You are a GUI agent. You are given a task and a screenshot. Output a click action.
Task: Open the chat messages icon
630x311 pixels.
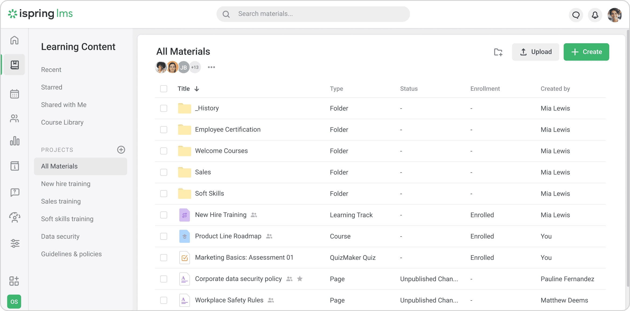point(576,15)
